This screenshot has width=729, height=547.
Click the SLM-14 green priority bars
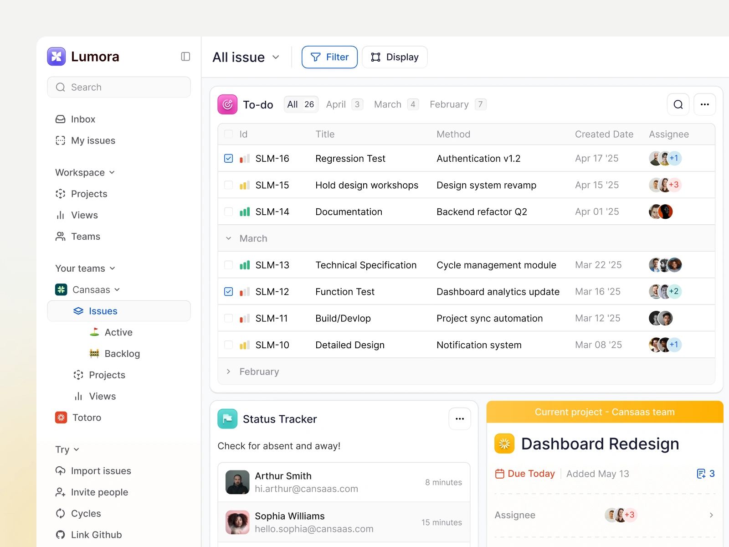click(245, 212)
